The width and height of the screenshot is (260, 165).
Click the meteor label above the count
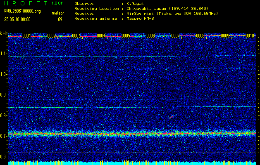point(58,13)
